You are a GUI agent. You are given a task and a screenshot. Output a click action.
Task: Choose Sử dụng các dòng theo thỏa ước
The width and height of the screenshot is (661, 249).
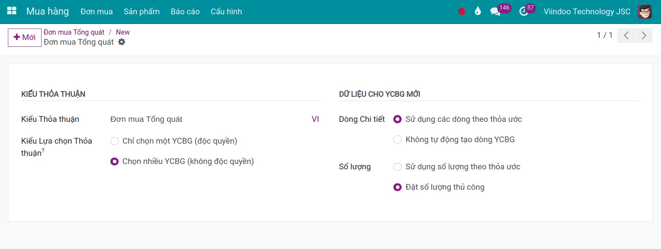pyautogui.click(x=397, y=119)
